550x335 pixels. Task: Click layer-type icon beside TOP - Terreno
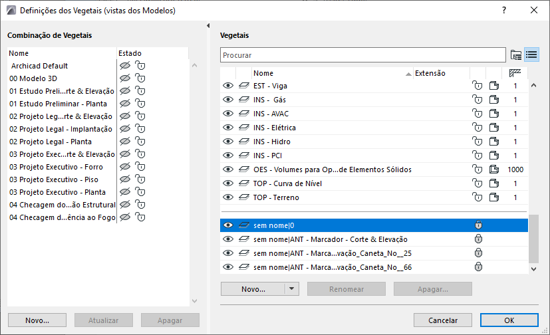click(243, 197)
